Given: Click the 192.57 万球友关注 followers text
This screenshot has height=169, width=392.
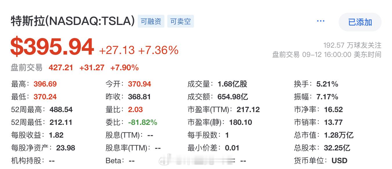Looking at the screenshot, I should [x=352, y=45].
